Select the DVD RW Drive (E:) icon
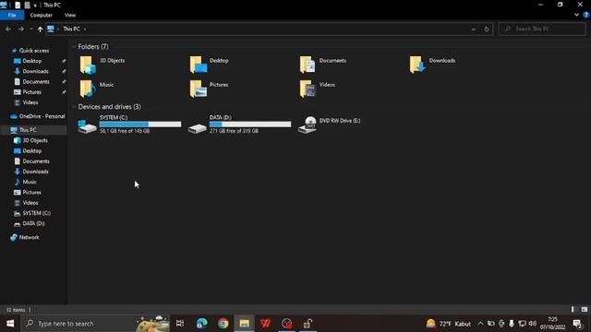The image size is (591, 332). 308,125
